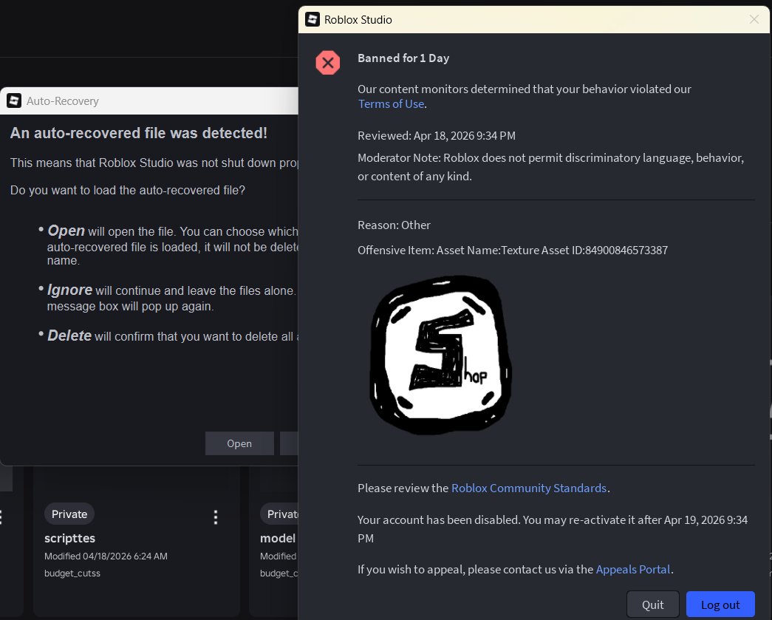Image resolution: width=772 pixels, height=620 pixels.
Task: Click the Quit button
Action: pyautogui.click(x=653, y=604)
